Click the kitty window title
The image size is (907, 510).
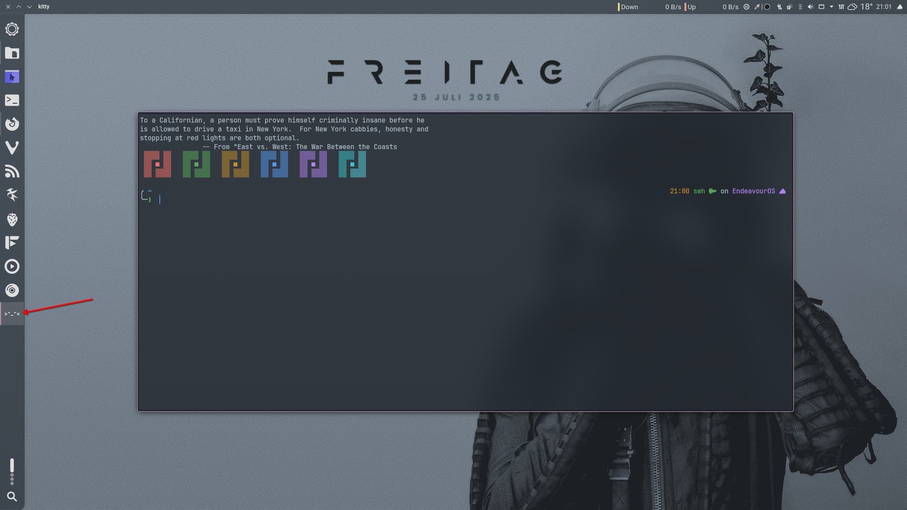coord(44,7)
